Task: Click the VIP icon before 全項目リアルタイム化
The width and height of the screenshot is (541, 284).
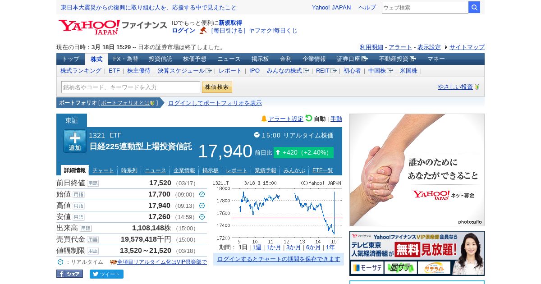Action: (113, 262)
